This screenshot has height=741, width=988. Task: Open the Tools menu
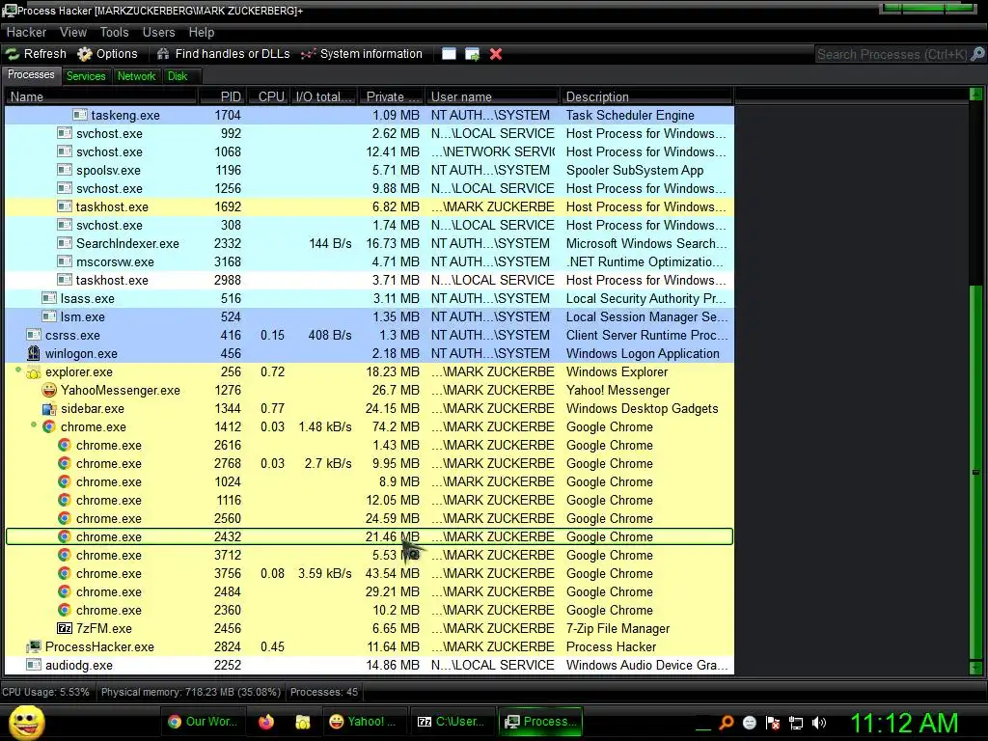coord(114,32)
